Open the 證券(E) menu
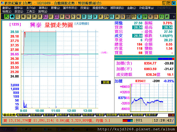 [19, 8]
